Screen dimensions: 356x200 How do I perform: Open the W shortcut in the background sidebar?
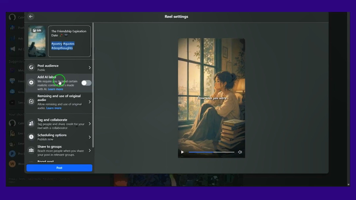point(12,163)
